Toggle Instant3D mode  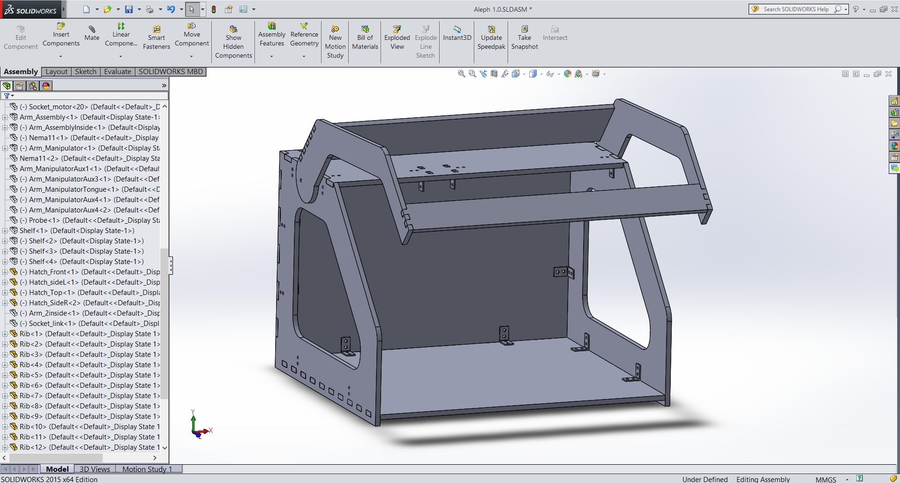click(457, 33)
